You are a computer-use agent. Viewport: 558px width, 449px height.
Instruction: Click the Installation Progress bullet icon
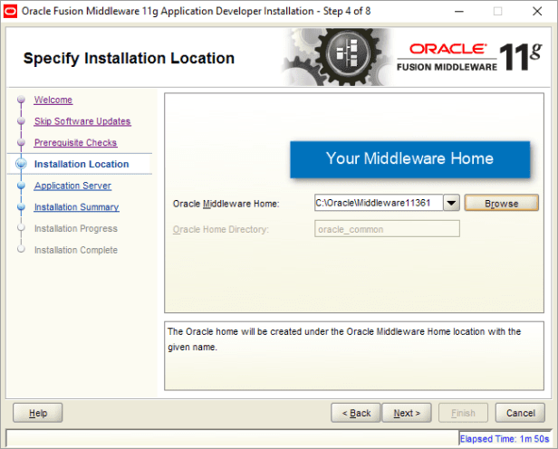point(21,227)
